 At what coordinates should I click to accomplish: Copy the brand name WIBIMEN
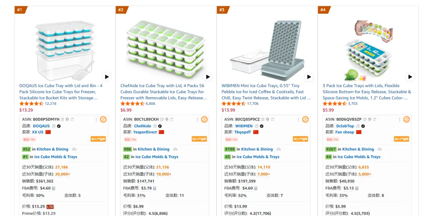(x=256, y=126)
